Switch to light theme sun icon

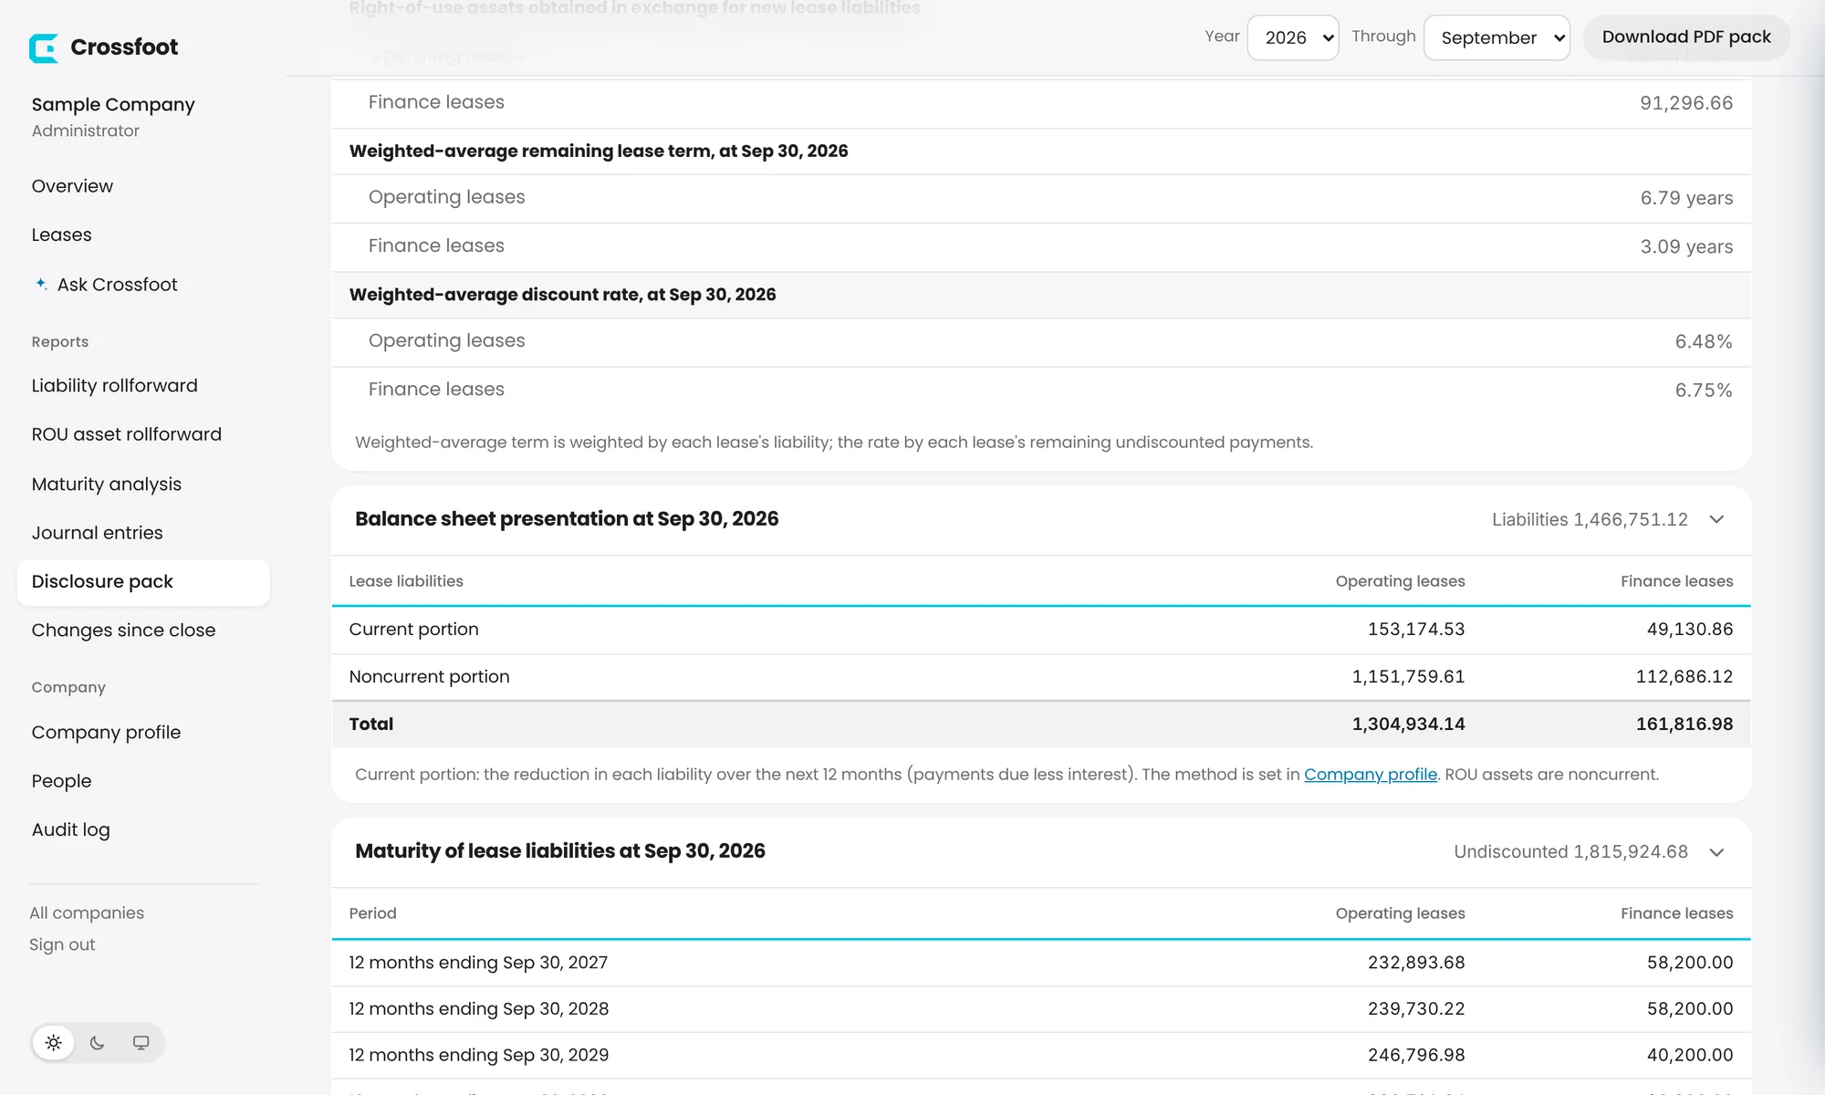tap(54, 1042)
